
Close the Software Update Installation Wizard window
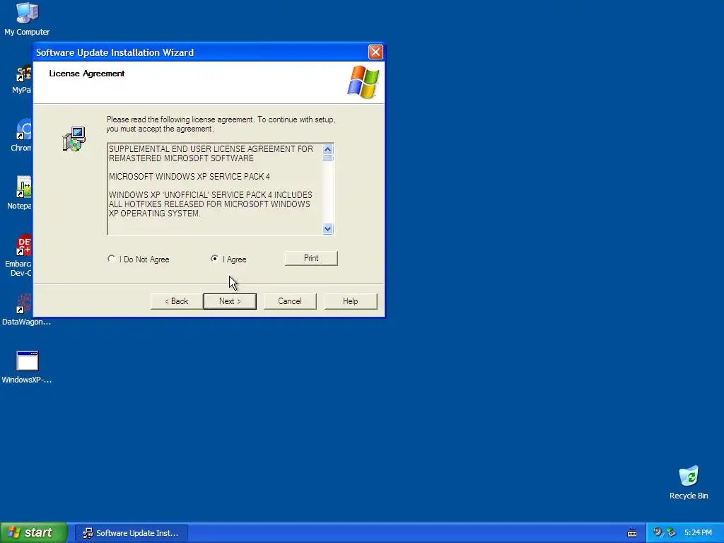pyautogui.click(x=375, y=52)
